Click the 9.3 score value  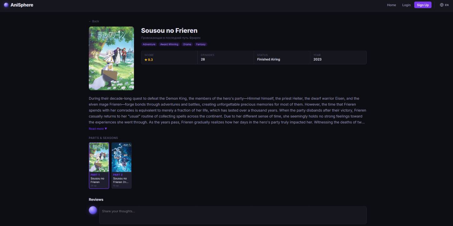coord(150,59)
